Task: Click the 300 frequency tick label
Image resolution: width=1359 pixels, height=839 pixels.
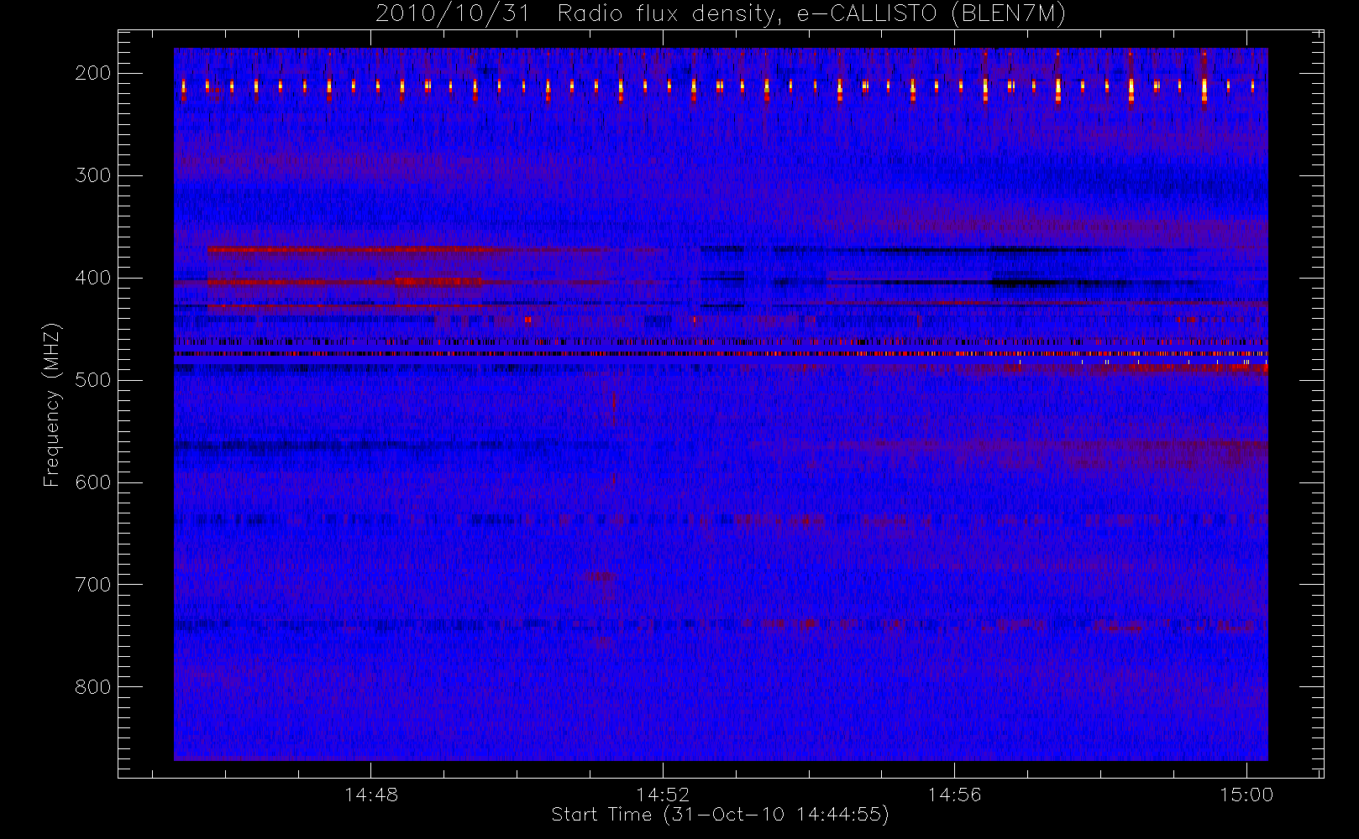Action: 92,175
